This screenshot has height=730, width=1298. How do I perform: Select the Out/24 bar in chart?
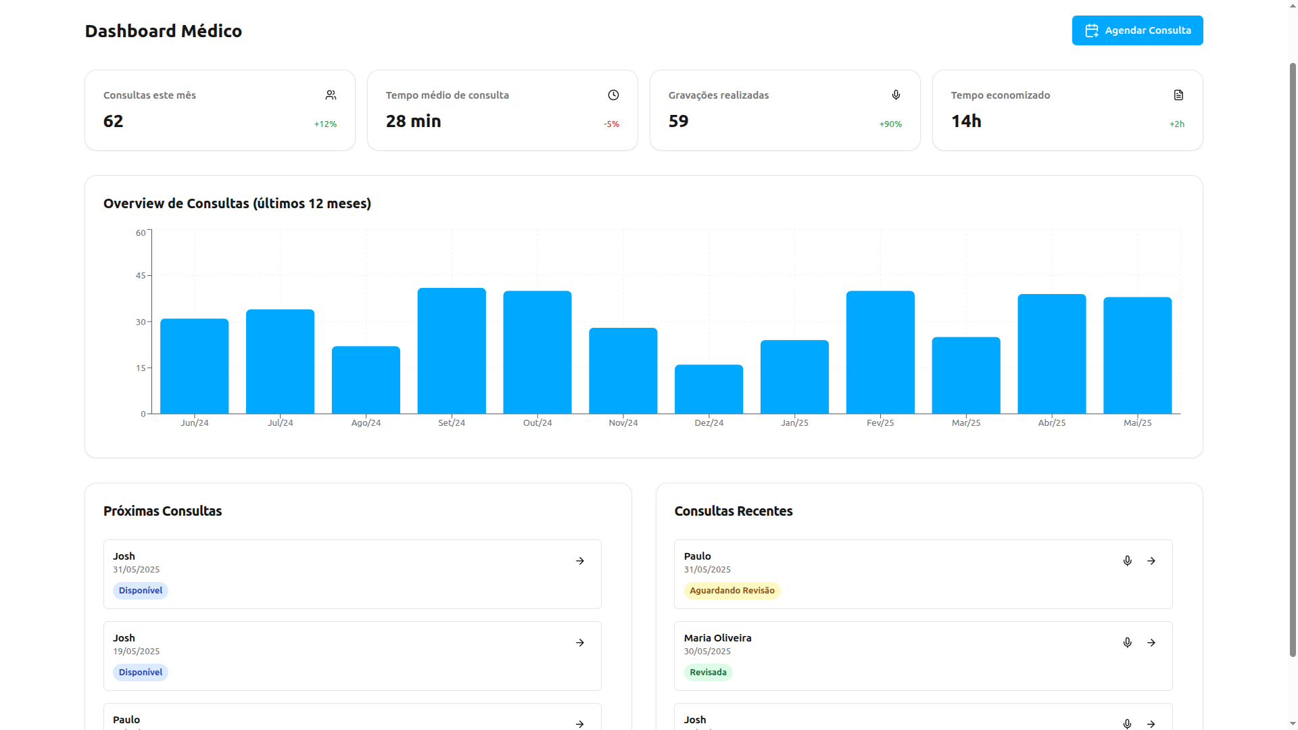point(537,352)
